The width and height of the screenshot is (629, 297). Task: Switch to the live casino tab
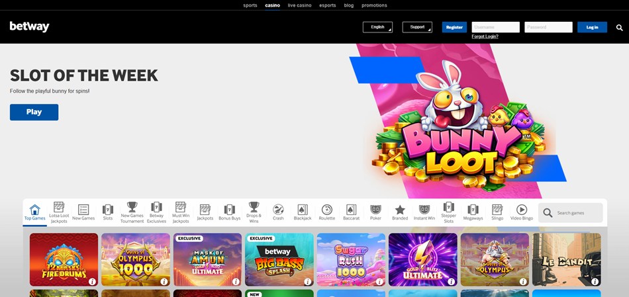click(299, 5)
